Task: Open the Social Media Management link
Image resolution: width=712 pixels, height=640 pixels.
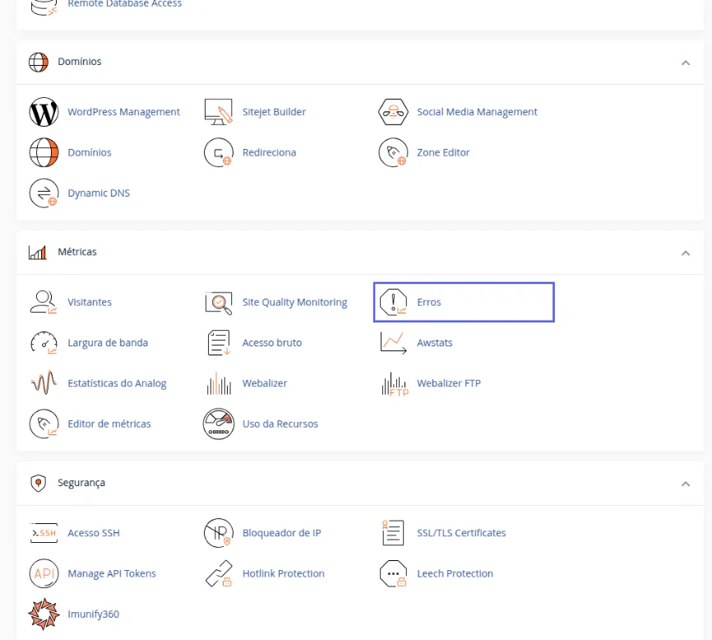Action: [477, 112]
